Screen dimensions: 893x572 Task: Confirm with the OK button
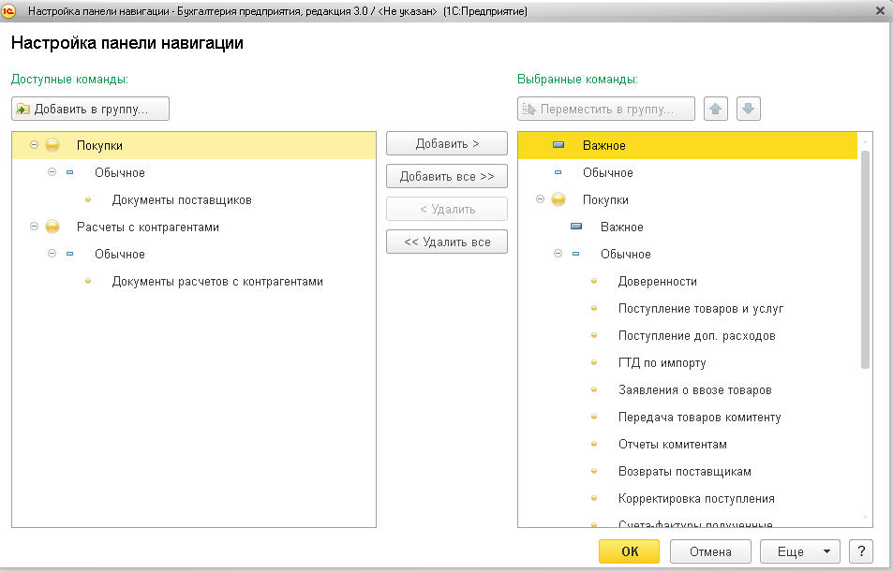click(629, 551)
